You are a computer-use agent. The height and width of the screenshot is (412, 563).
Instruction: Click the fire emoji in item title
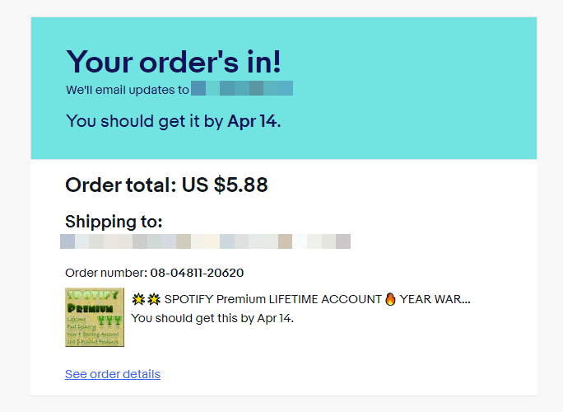click(390, 299)
